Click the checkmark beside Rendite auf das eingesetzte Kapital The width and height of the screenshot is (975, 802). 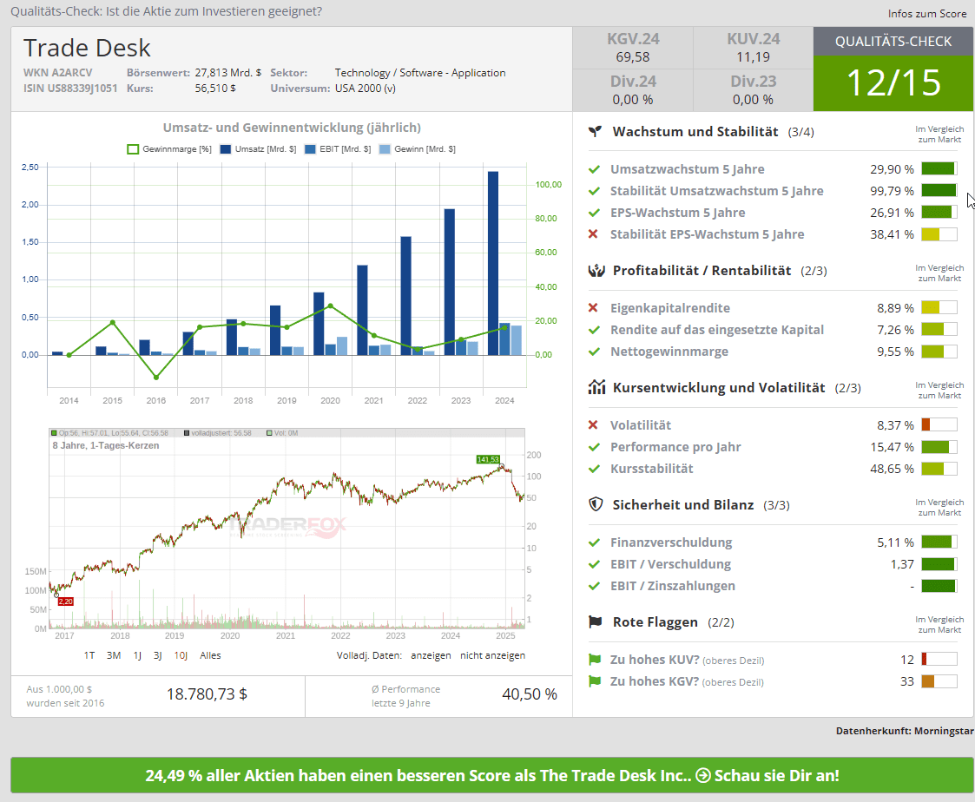(594, 330)
